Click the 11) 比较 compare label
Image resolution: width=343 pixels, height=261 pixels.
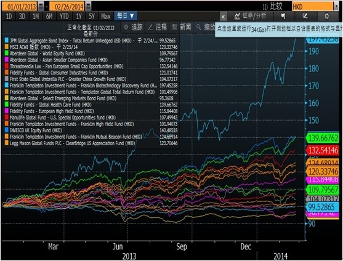point(273,6)
